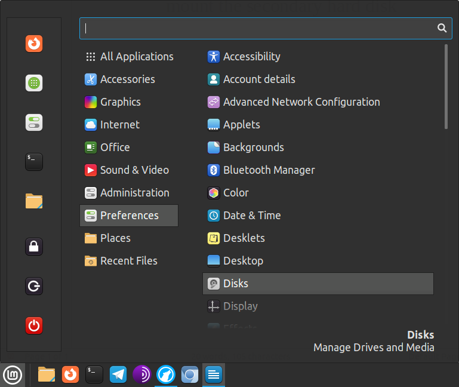Screen dimensions: 459x387
Task: Open the Desktop settings entry
Action: 318,261
